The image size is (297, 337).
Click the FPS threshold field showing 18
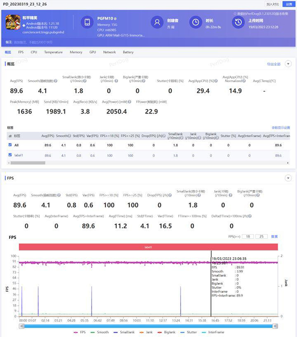point(247,237)
